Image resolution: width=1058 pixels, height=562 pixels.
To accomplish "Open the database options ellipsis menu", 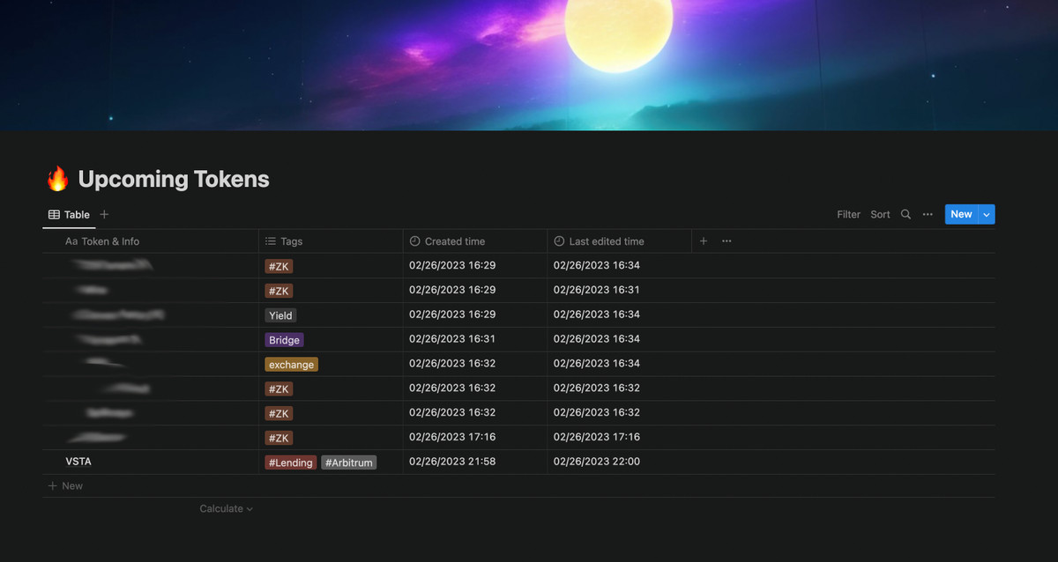I will pos(928,214).
